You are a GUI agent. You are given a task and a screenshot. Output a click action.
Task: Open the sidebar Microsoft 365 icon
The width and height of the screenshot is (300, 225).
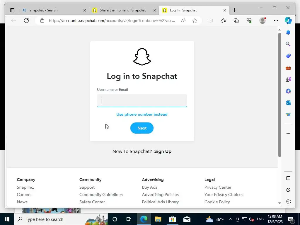pos(288,91)
